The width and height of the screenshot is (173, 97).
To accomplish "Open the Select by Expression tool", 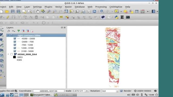I will click(x=131, y=11).
